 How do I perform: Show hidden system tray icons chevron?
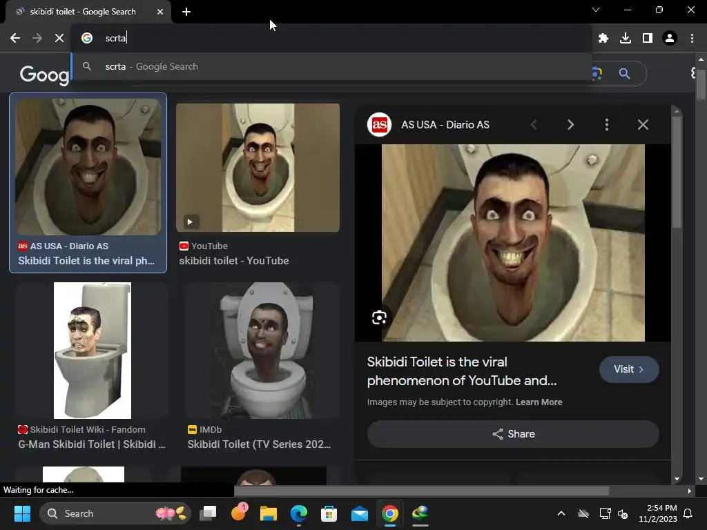pyautogui.click(x=561, y=513)
